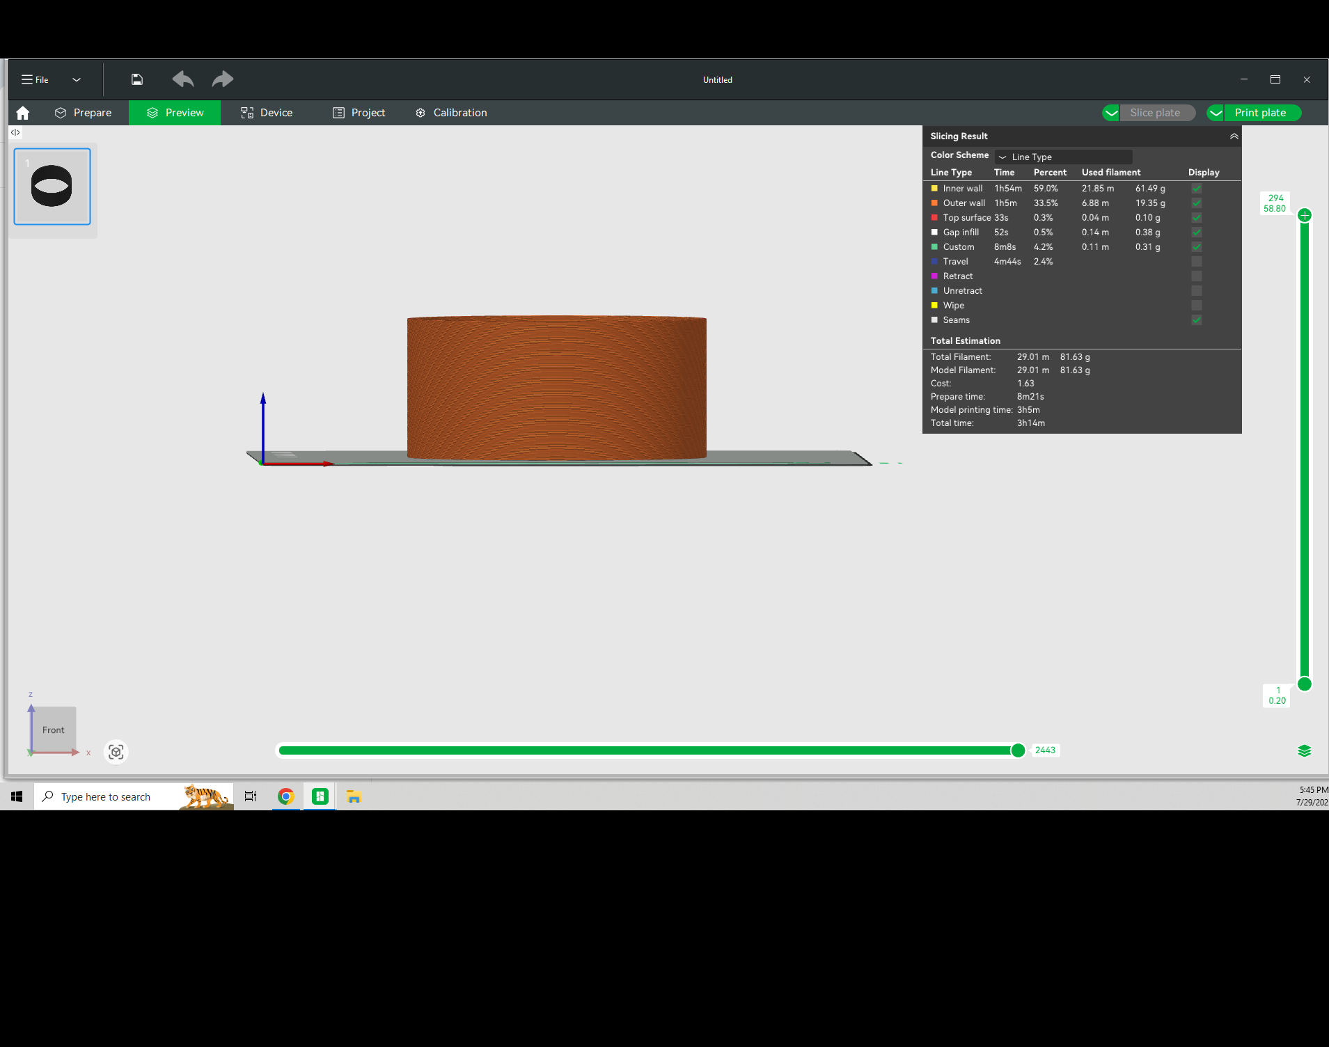Toggle Outer wall display checkbox
The height and width of the screenshot is (1047, 1329).
[x=1197, y=203]
